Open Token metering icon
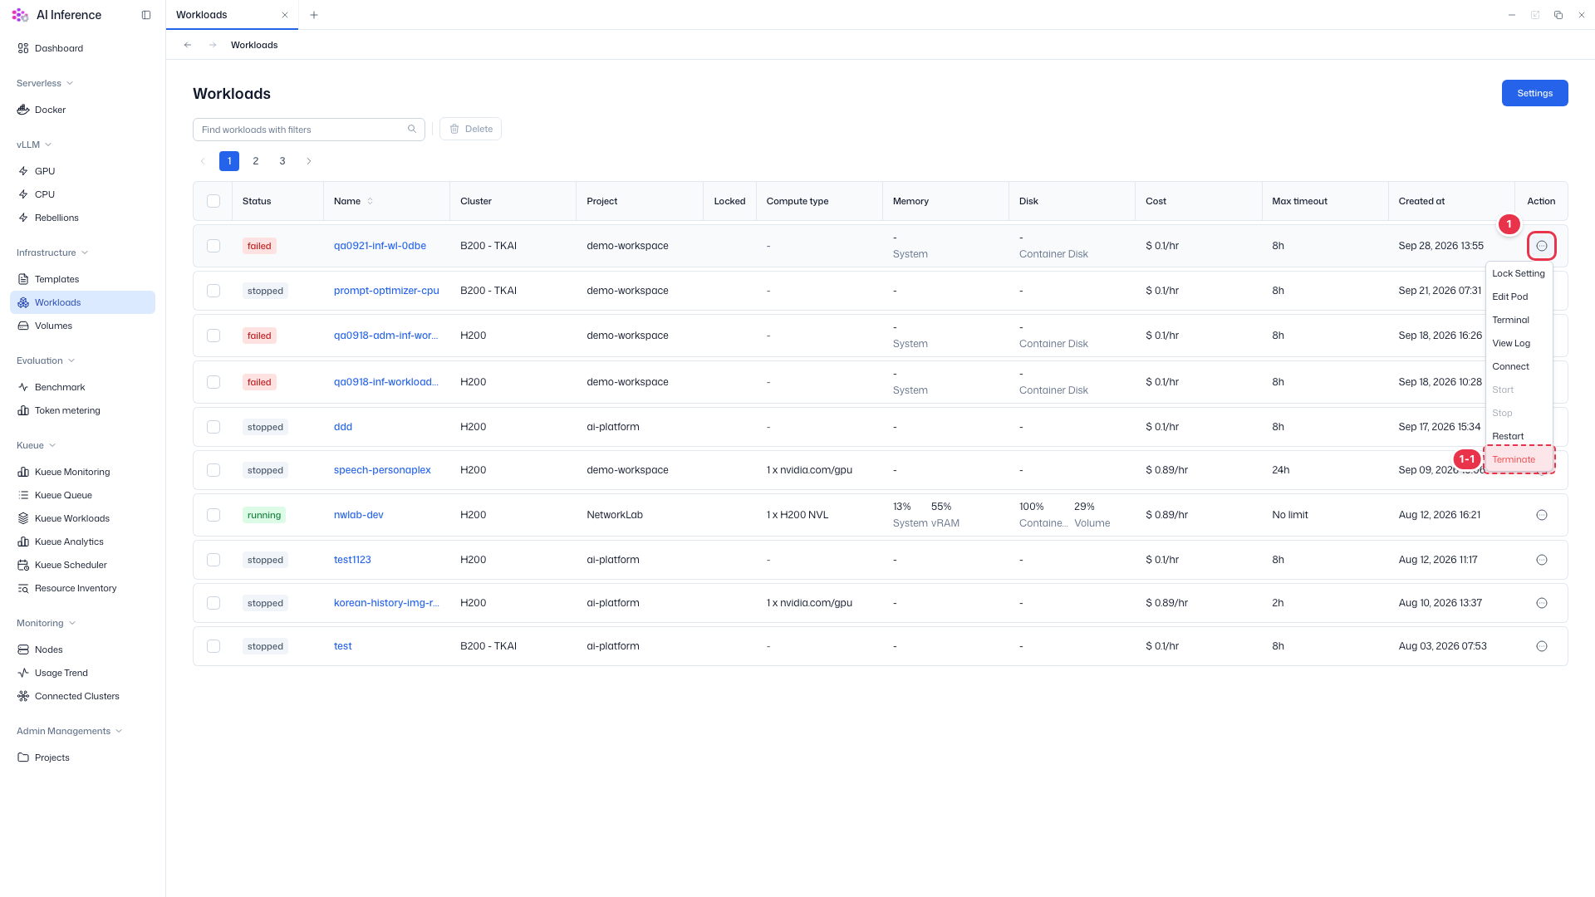Image resolution: width=1595 pixels, height=897 pixels. tap(23, 410)
